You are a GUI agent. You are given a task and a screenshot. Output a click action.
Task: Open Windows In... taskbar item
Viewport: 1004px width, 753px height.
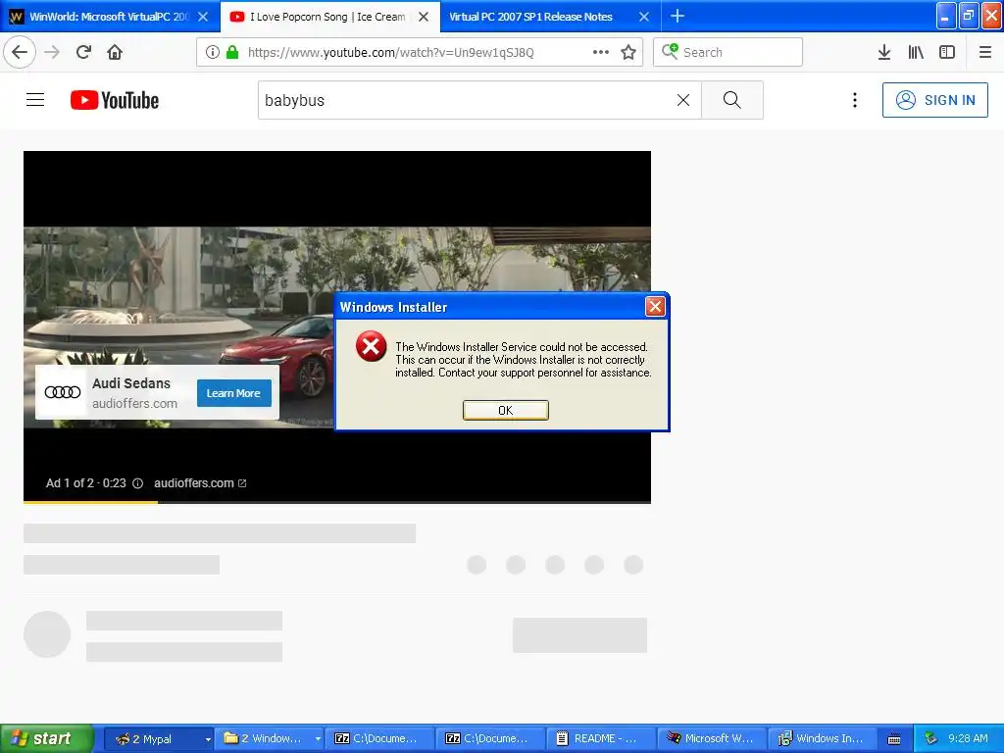coord(821,738)
